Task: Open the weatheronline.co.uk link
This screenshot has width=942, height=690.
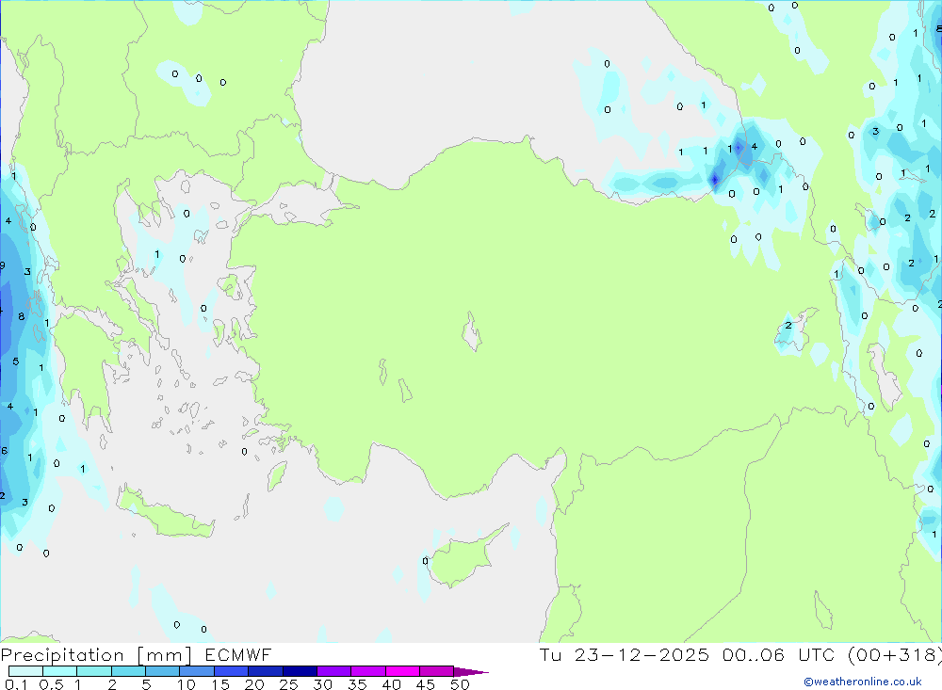Action: point(863,682)
